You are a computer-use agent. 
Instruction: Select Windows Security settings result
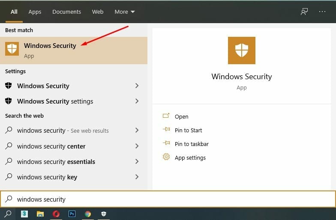[x=74, y=101]
